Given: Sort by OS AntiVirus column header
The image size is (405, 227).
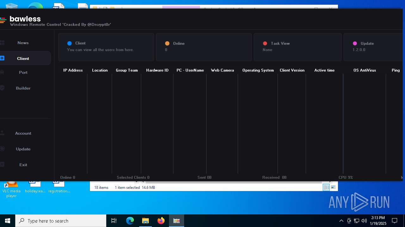Looking at the screenshot, I should pos(364,70).
